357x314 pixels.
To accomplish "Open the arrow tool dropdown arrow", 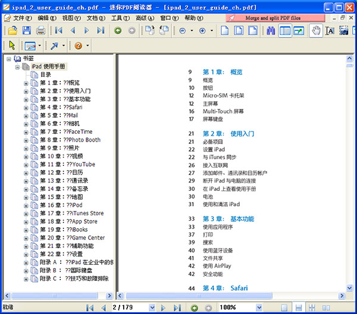I will coord(64,46).
